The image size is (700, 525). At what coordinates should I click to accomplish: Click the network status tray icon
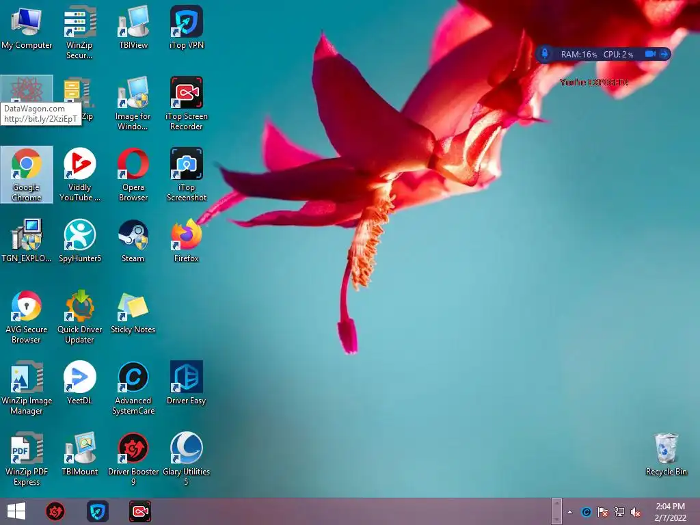[x=619, y=512]
